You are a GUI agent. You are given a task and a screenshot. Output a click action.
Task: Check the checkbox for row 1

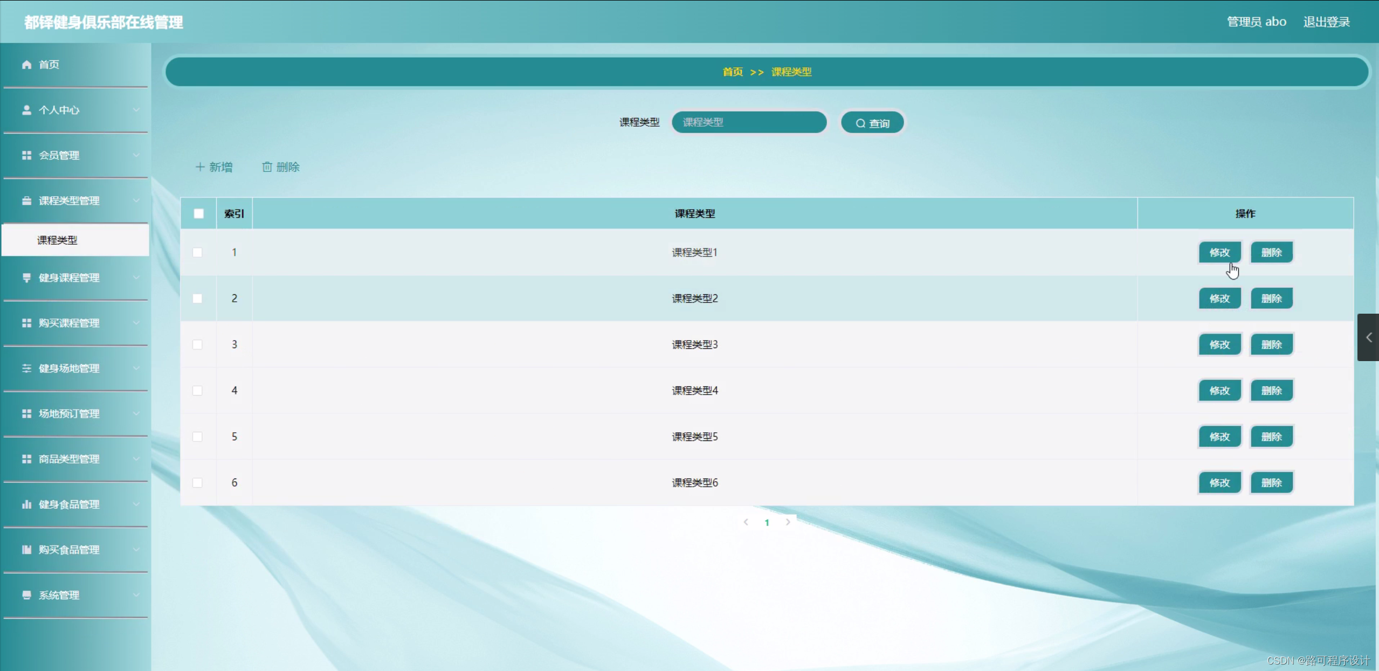pos(197,252)
